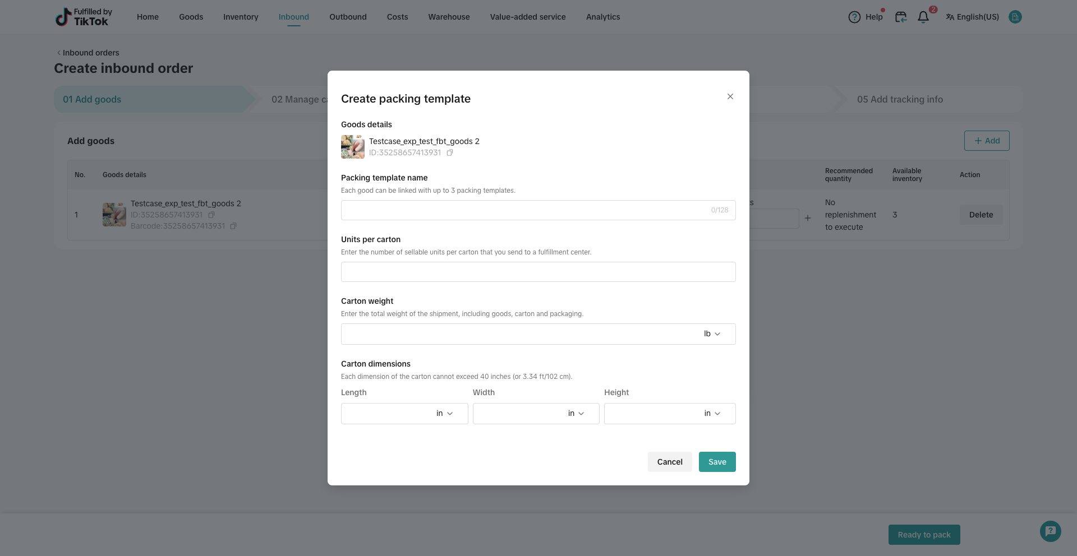1077x556 pixels.
Task: Open the Length unit dropdown
Action: click(444, 414)
